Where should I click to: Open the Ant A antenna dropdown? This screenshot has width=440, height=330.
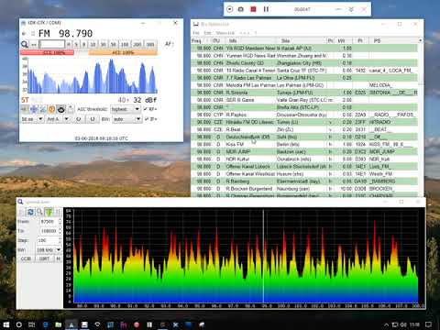point(58,119)
